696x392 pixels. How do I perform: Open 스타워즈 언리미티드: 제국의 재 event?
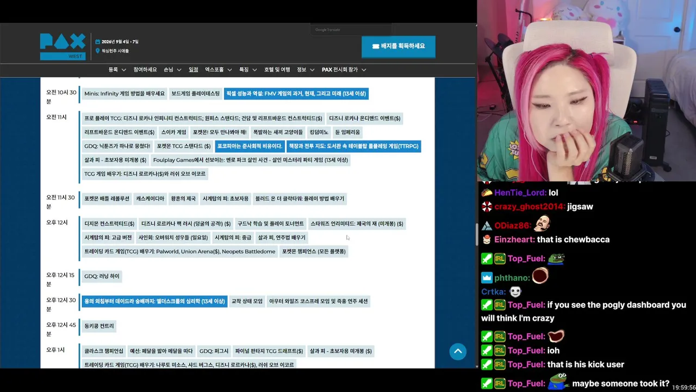tap(357, 224)
